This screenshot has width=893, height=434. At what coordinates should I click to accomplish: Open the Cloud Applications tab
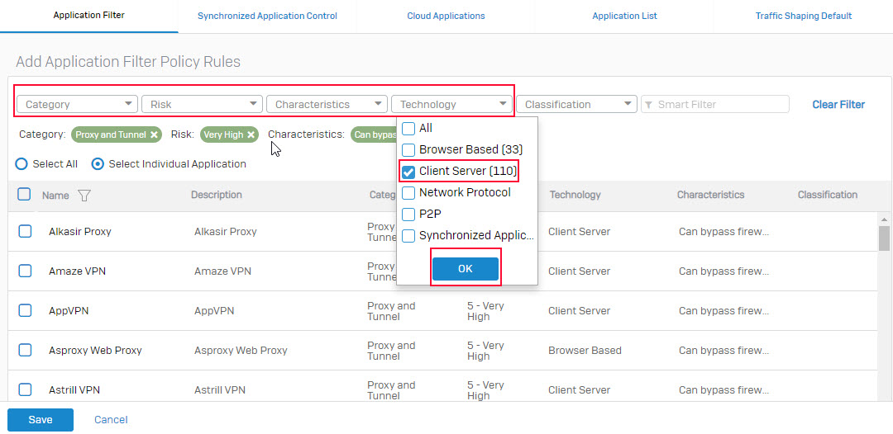pos(446,16)
